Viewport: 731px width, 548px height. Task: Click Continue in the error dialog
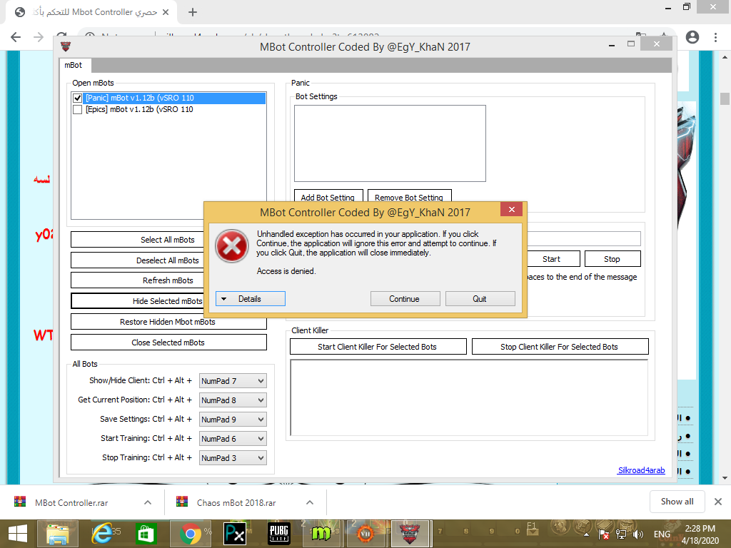405,299
